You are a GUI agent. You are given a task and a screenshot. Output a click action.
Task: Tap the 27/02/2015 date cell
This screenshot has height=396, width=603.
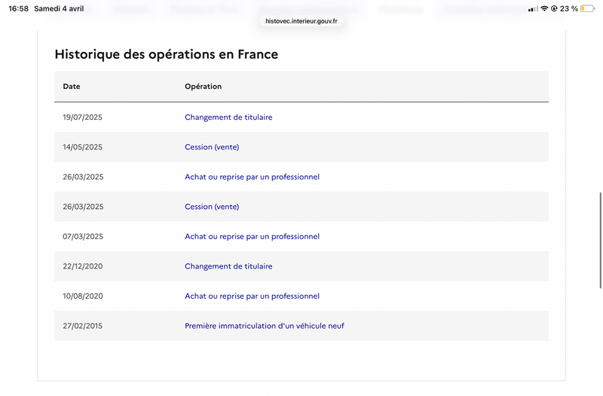coord(83,326)
